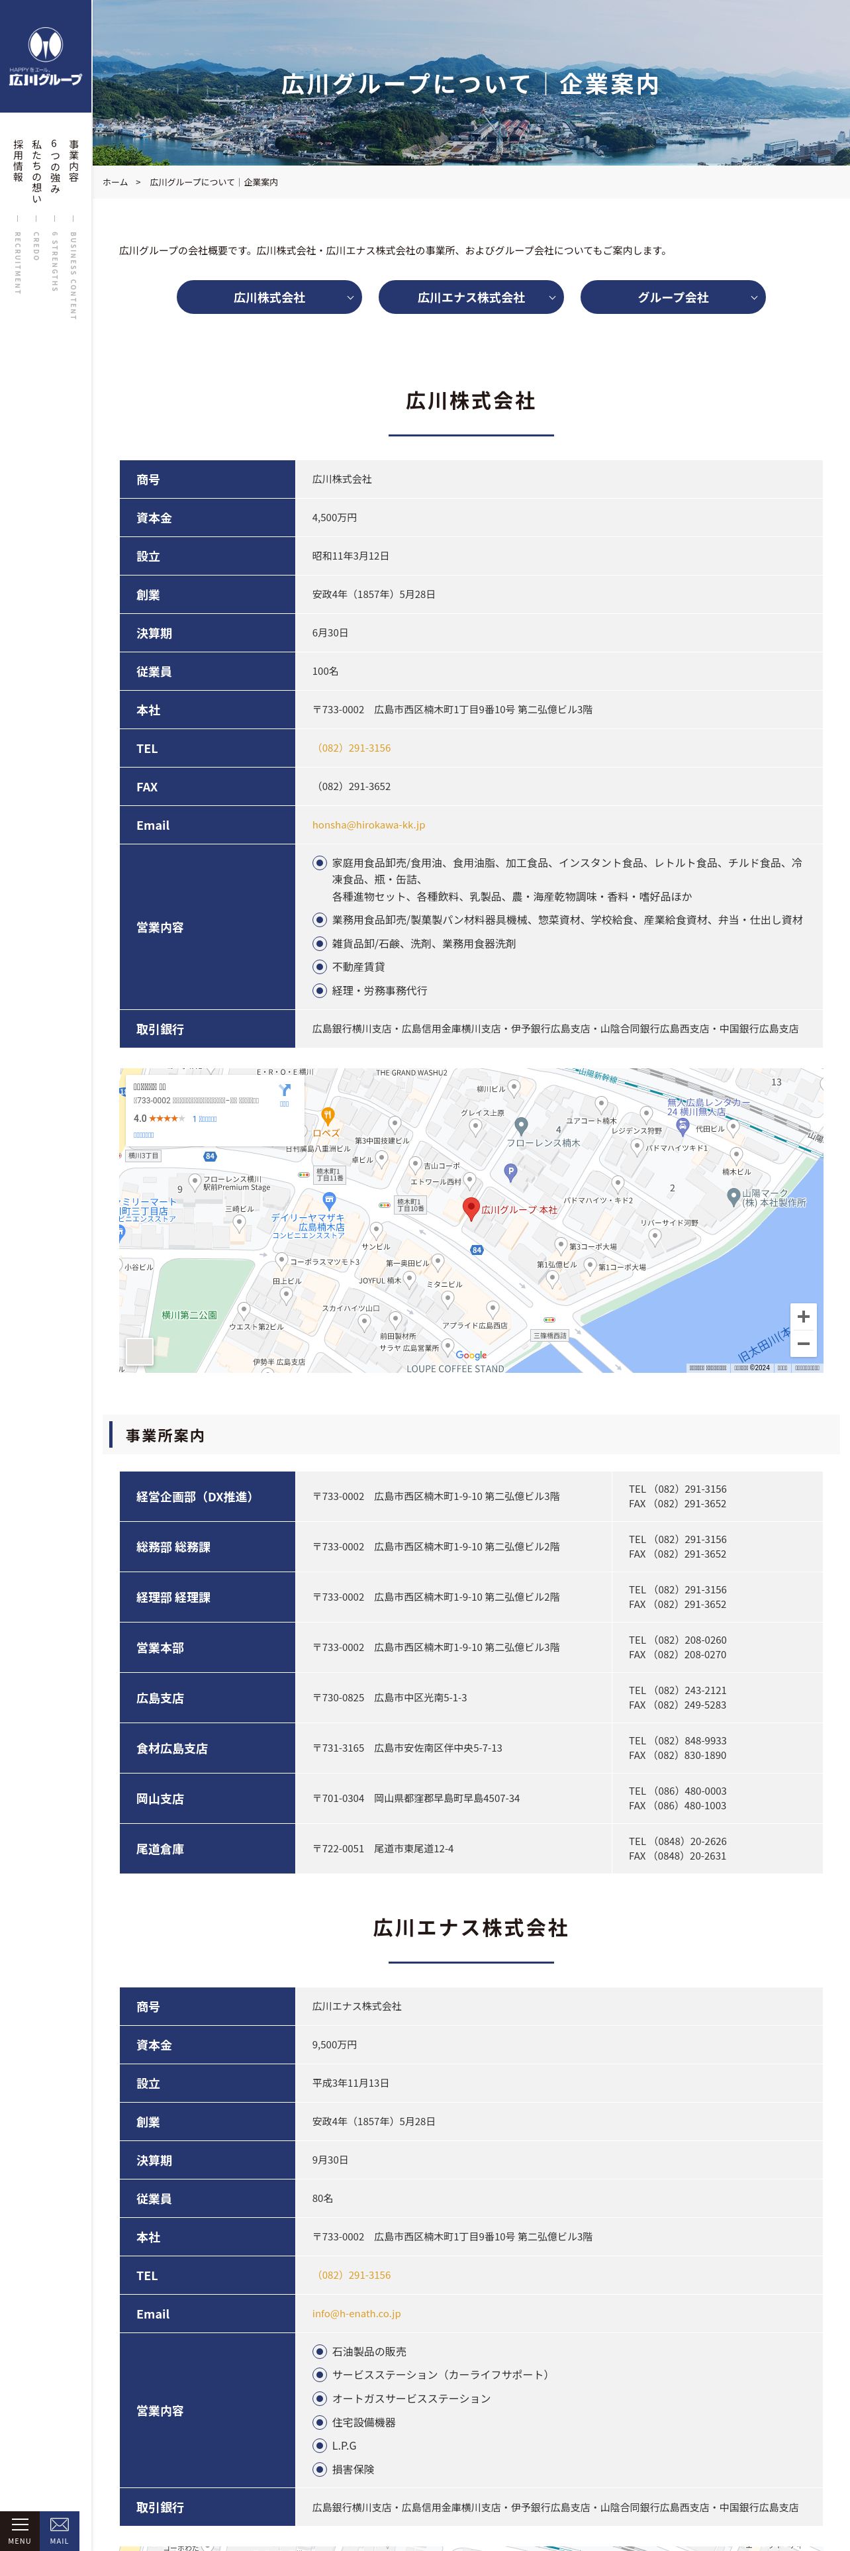
Task: Click the L.P.G bullet item
Action: (334, 2446)
